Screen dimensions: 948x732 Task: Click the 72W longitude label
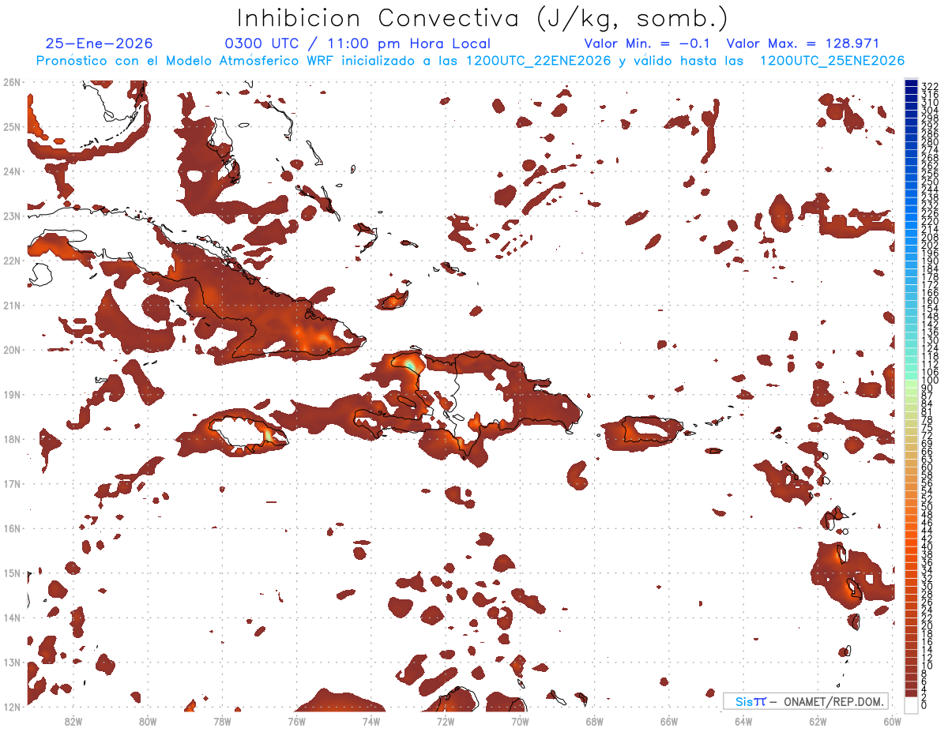pyautogui.click(x=446, y=720)
